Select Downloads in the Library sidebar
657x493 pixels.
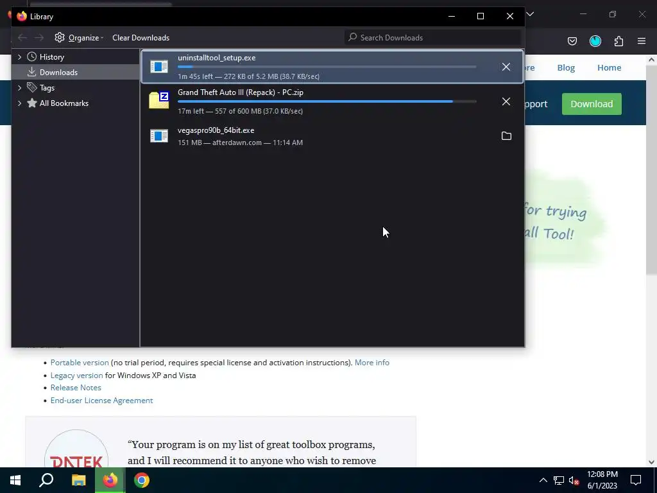point(58,72)
